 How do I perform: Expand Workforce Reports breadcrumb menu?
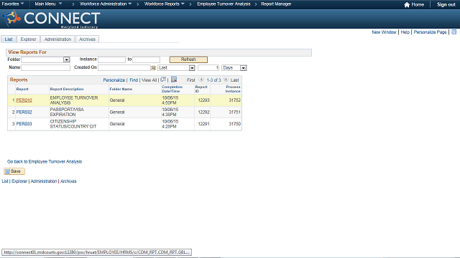(165, 4)
